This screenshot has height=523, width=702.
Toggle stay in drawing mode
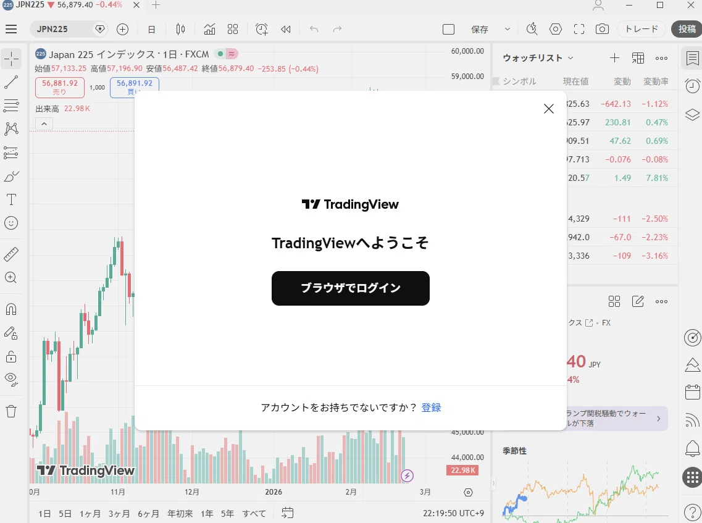(11, 333)
